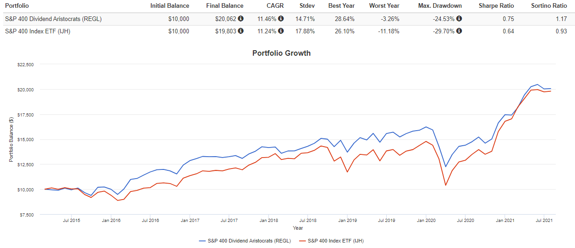Click the Sortino Ratio column header

(549, 6)
